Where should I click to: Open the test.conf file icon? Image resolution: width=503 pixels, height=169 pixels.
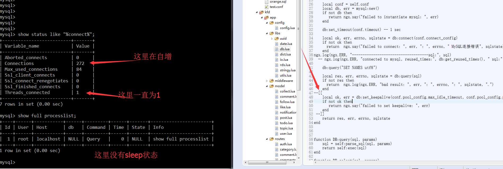click(267, 7)
